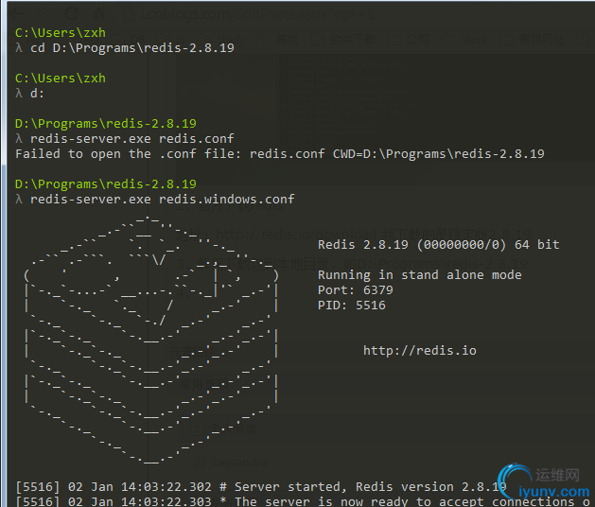595x507 pixels.
Task: Click the background browser home icon
Action: coord(99,14)
